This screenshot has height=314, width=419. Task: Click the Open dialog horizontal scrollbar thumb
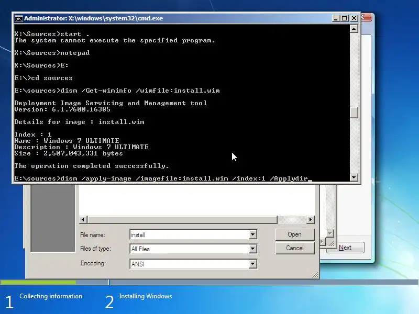(182, 219)
